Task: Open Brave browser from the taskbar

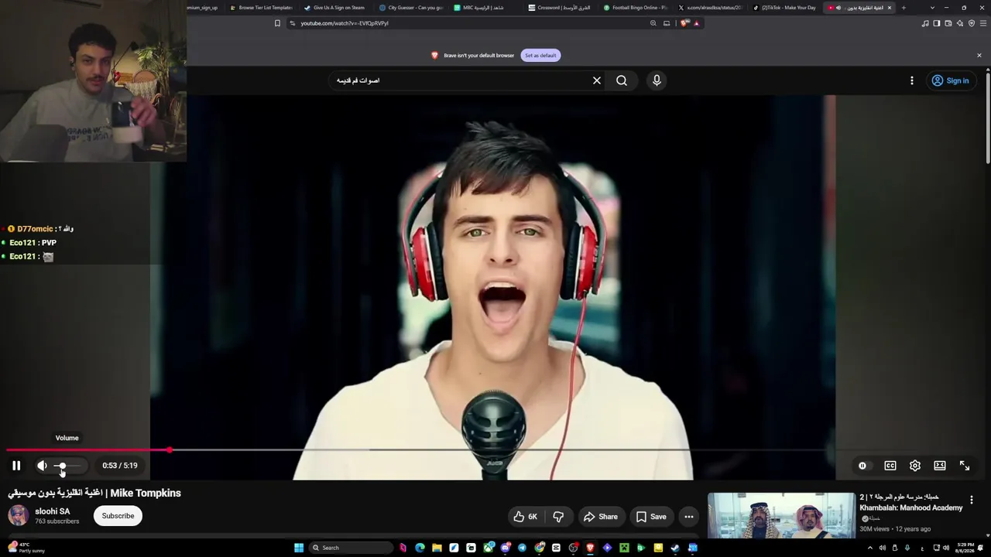Action: pos(590,548)
